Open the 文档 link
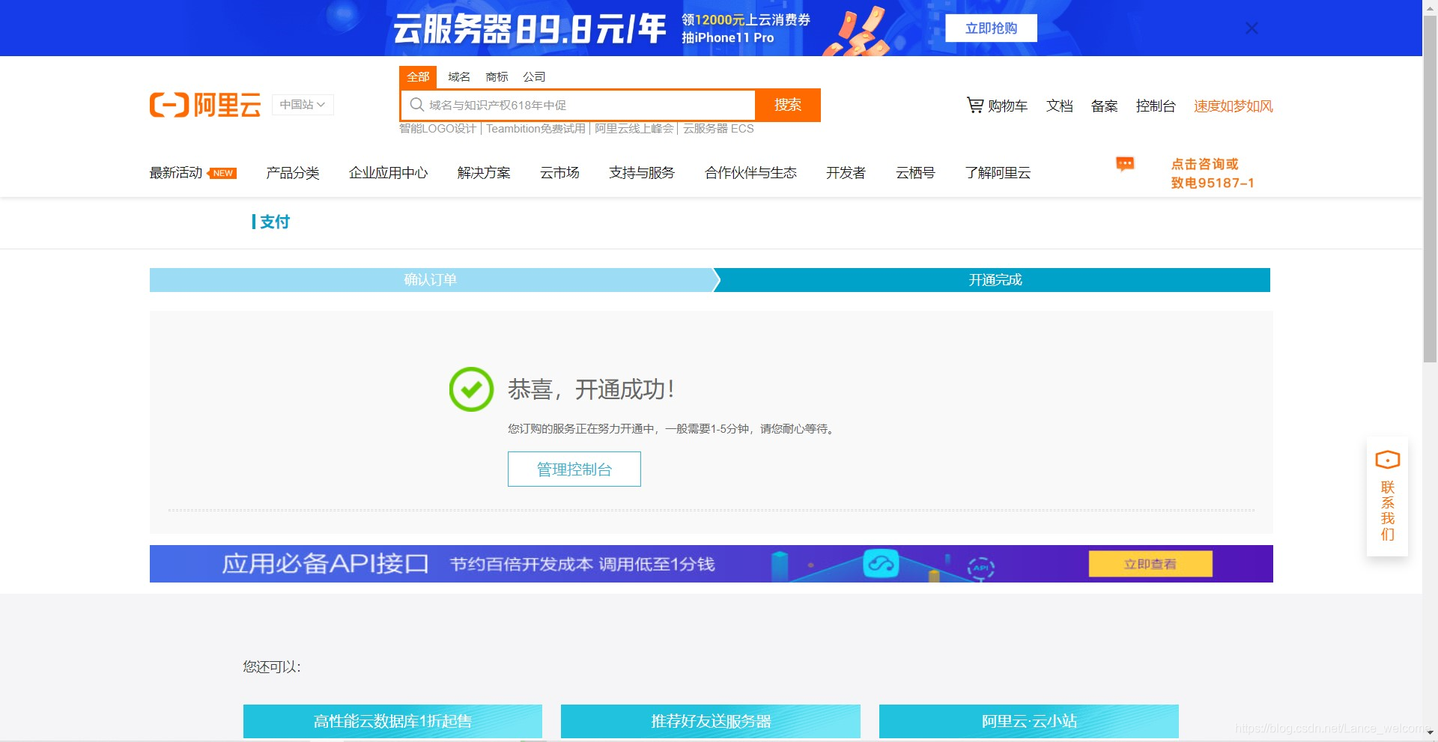Screen dimensions: 1438x742 pos(1060,106)
